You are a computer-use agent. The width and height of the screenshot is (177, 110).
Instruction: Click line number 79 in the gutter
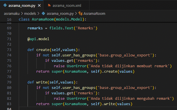[9, 82]
